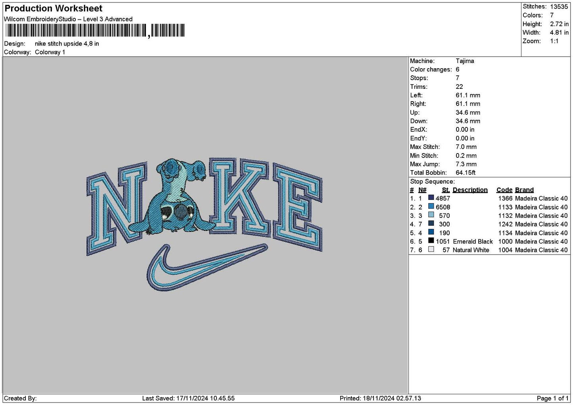Click the navy swatch for thread 300
Image resolution: width=573 pixels, height=405 pixels.
(x=431, y=224)
